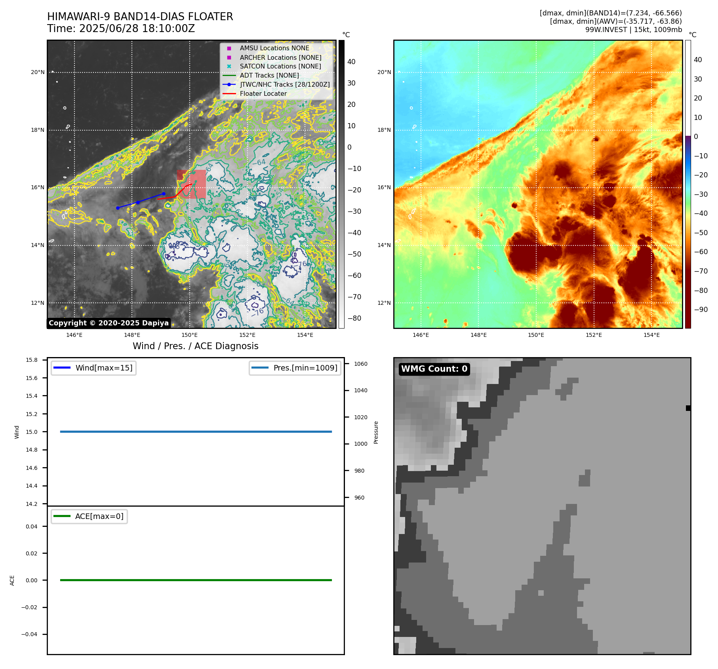Click the AMSU Locations NONE legend entry
The width and height of the screenshot is (718, 669).
tap(274, 48)
